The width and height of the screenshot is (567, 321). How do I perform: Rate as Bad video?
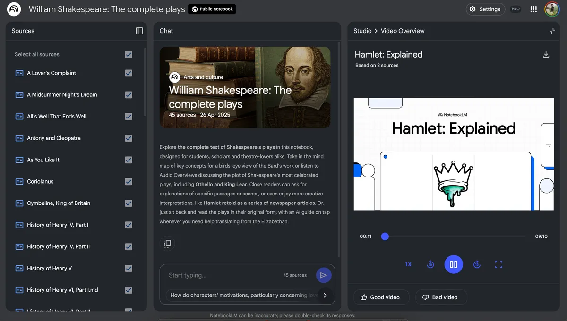441,297
